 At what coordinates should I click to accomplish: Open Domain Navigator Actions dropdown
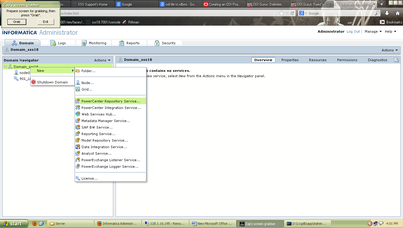point(102,60)
